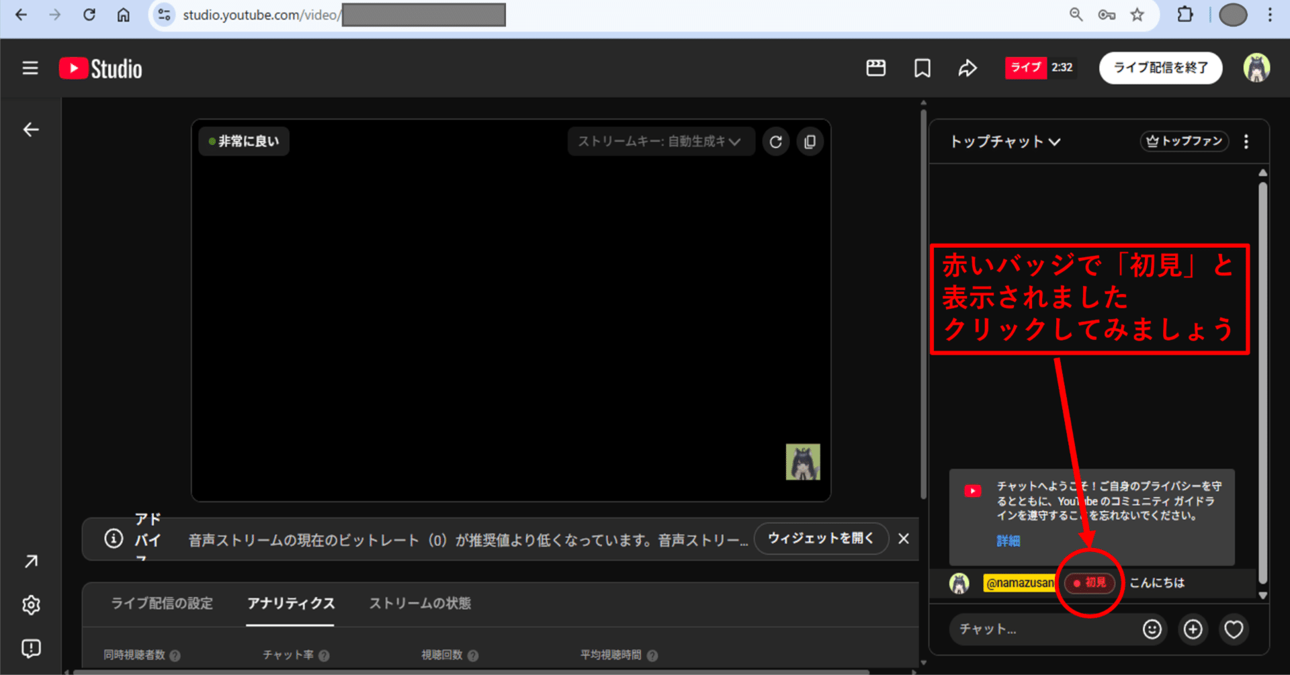Refresh the stream health with the reload icon

coord(776,141)
